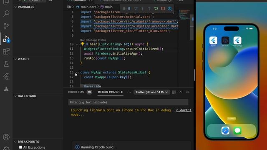Open the Source Control view
The height and width of the screenshot is (150, 267).
click(6, 26)
